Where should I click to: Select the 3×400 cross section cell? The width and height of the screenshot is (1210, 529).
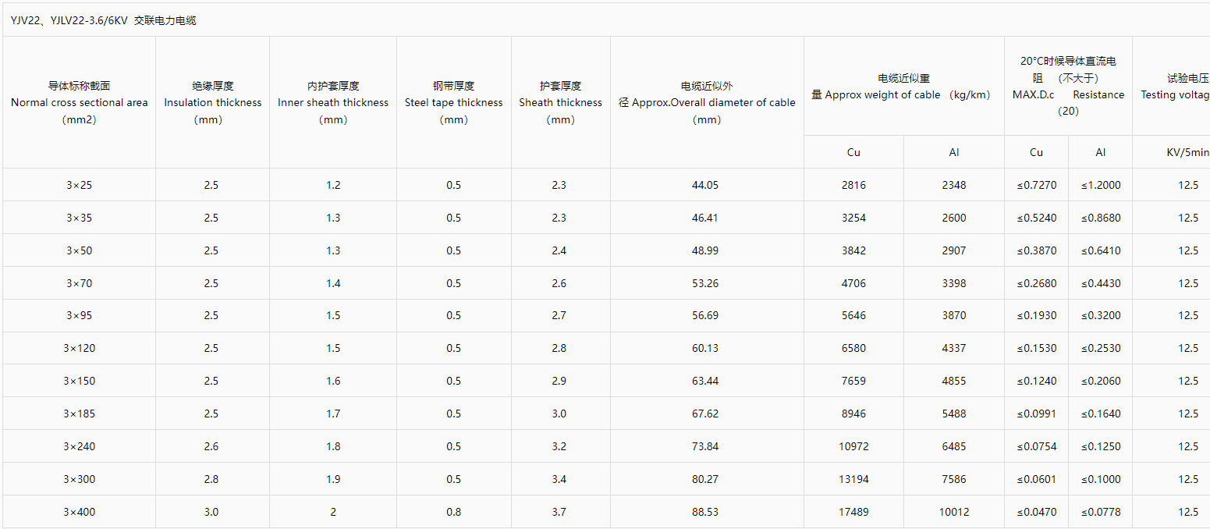coord(79,512)
